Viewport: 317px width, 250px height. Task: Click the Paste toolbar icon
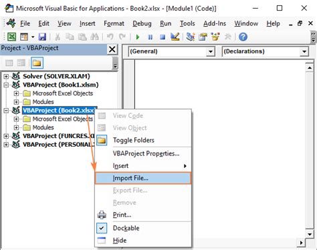[x=82, y=37]
